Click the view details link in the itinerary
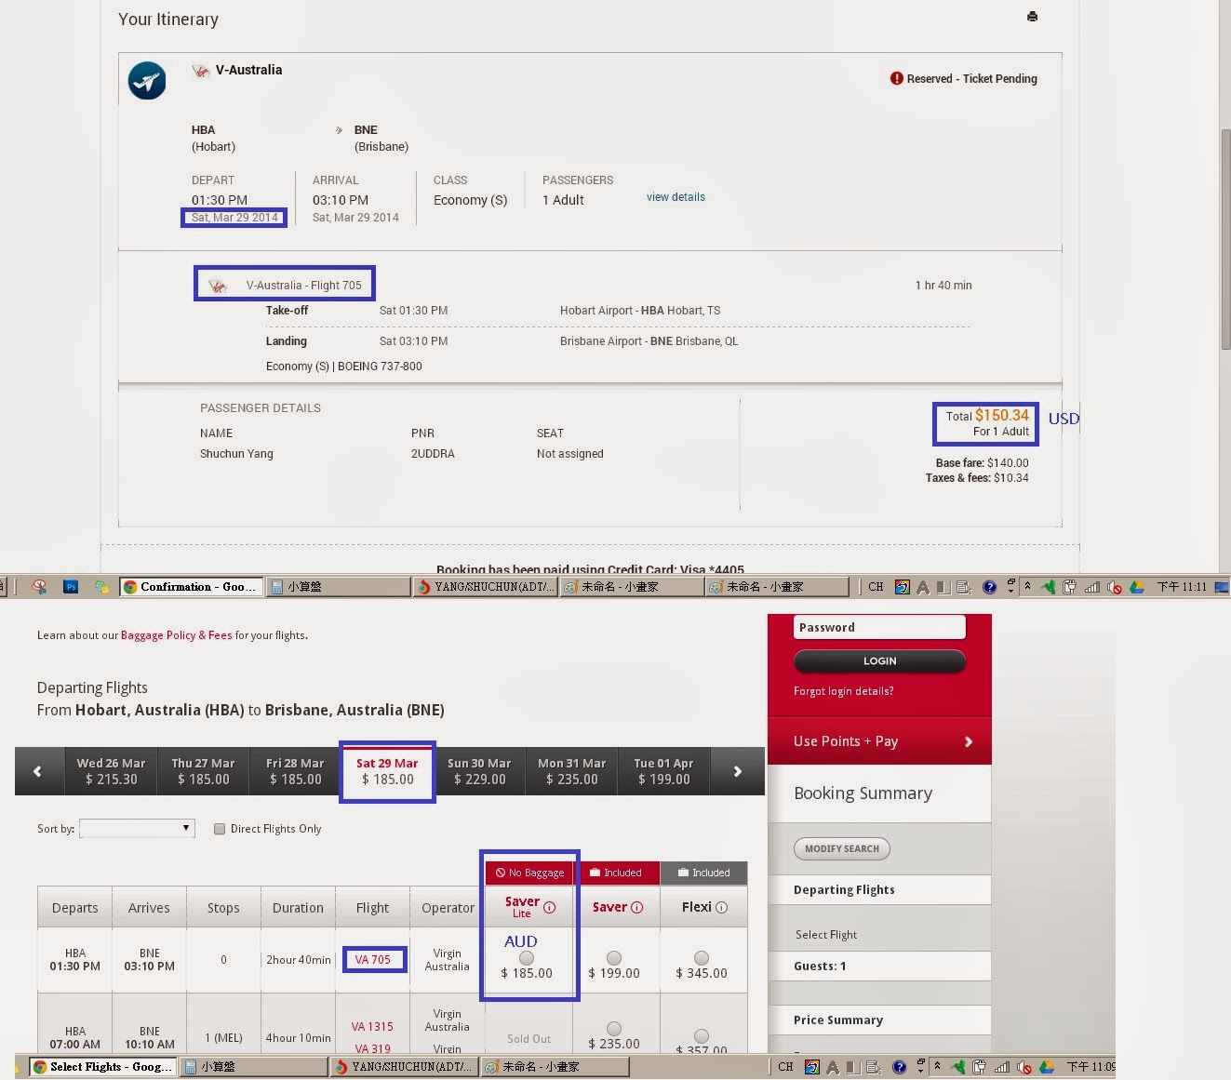 [676, 197]
